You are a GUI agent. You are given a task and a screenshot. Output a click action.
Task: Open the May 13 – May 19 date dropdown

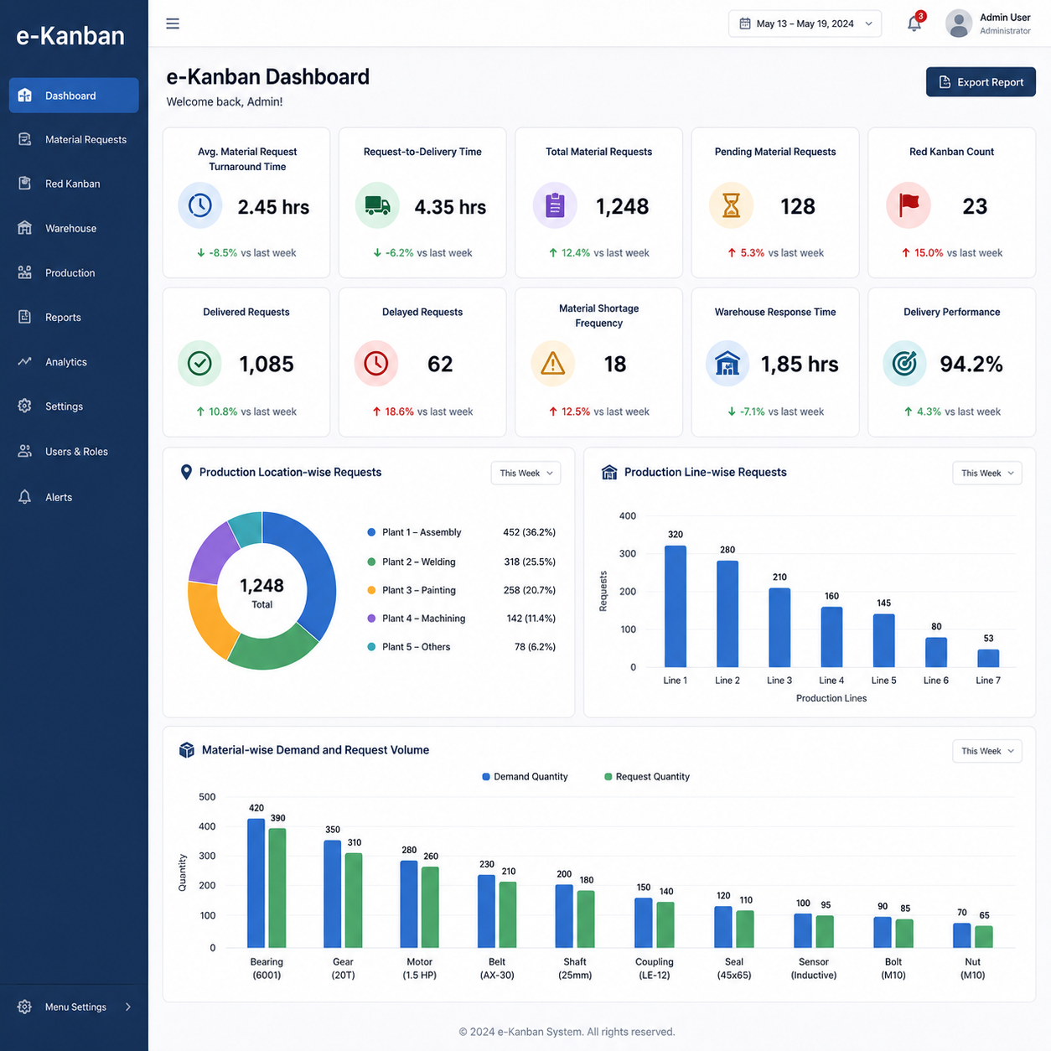(x=805, y=23)
